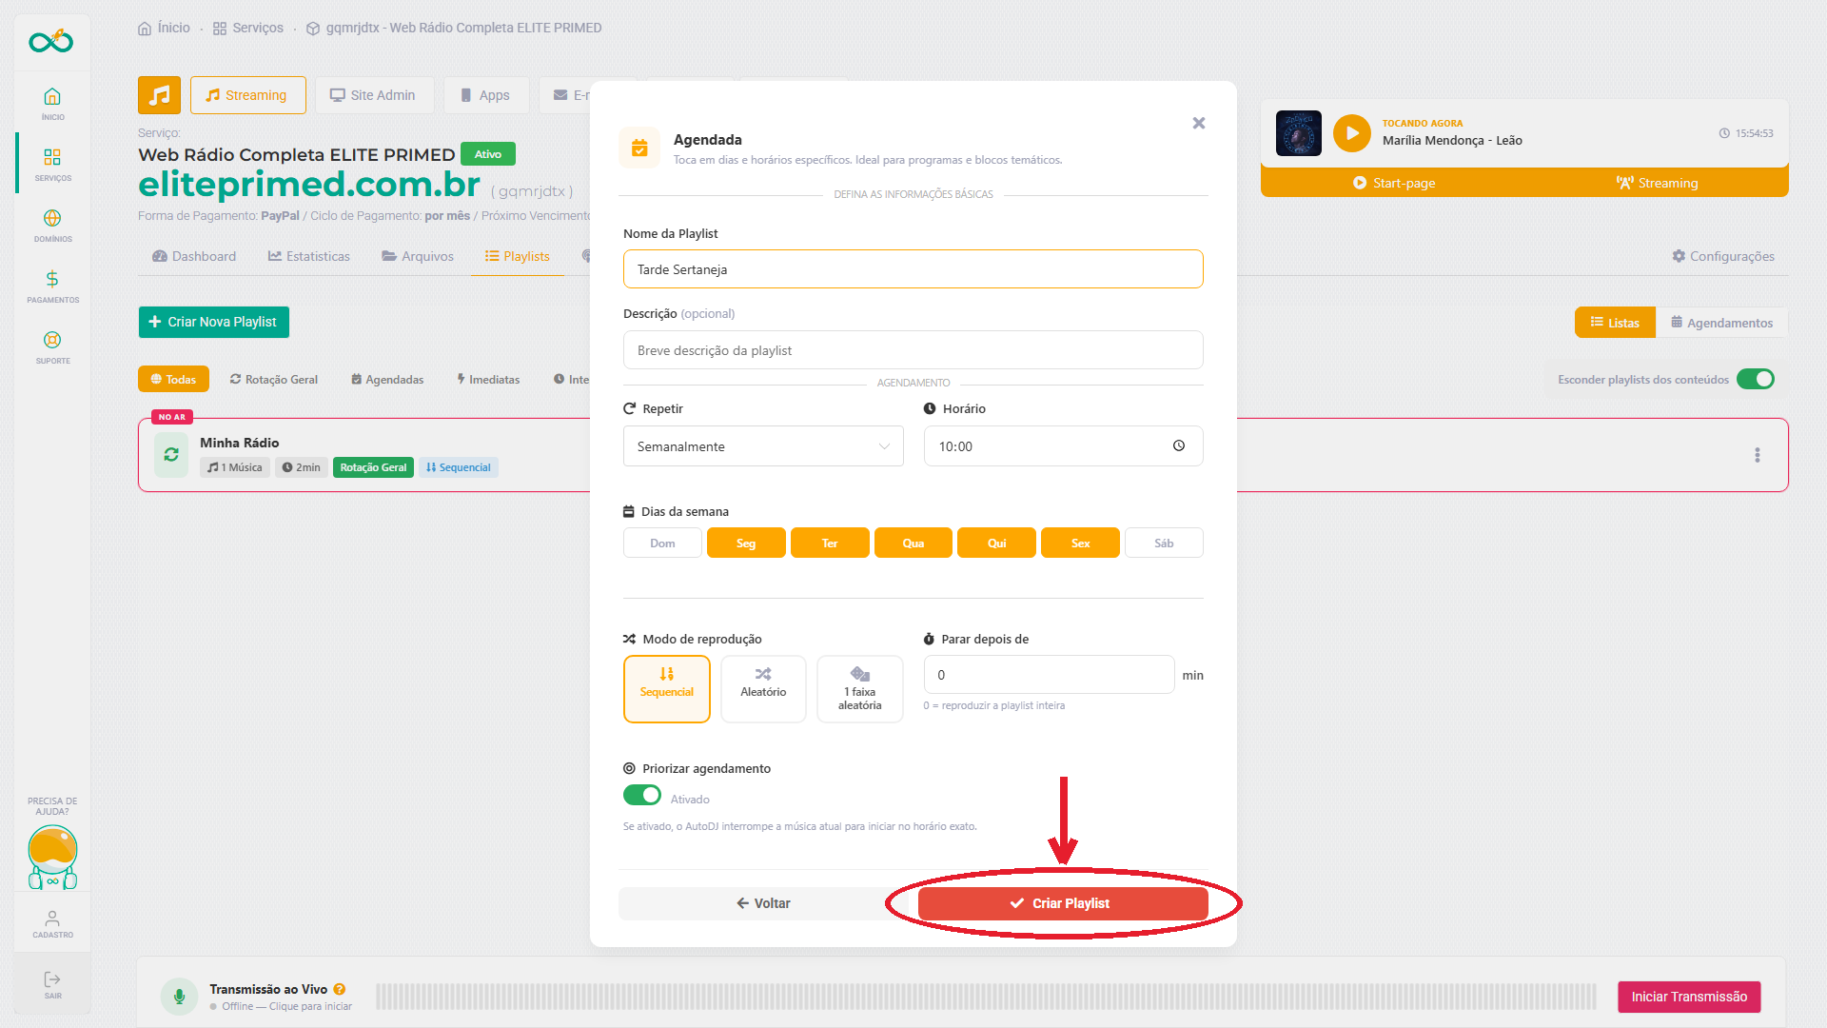The width and height of the screenshot is (1827, 1028).
Task: Switch to Site Admin tab
Action: coord(374,95)
